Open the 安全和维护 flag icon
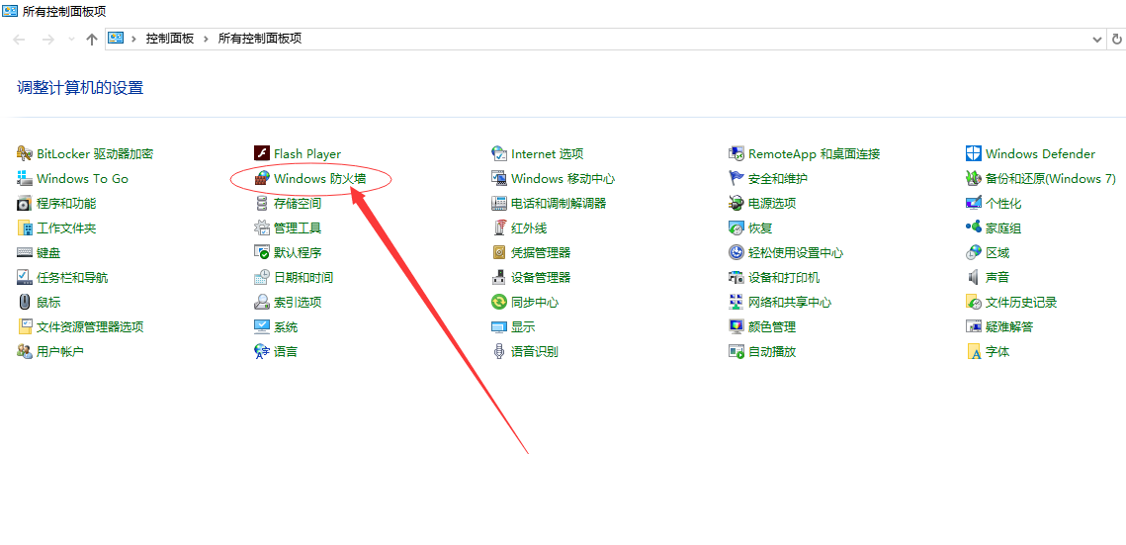 click(x=736, y=178)
